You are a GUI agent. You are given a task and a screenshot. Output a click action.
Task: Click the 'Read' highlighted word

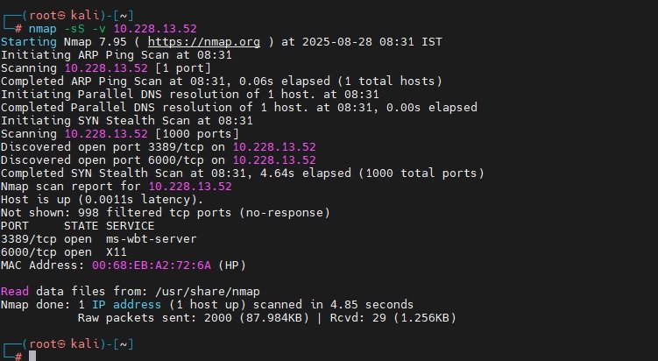point(15,291)
